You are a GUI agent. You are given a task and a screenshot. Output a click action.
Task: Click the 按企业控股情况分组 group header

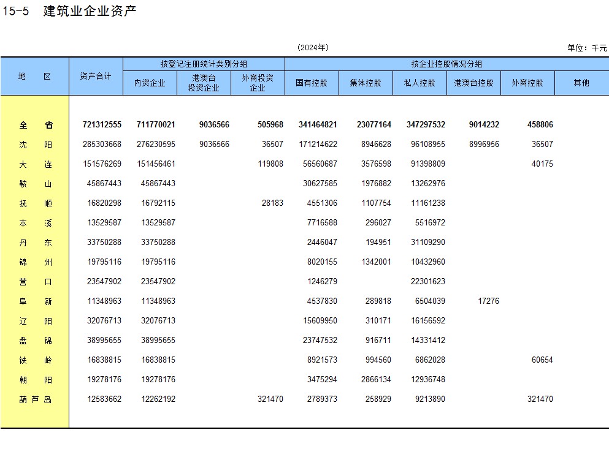(446, 64)
